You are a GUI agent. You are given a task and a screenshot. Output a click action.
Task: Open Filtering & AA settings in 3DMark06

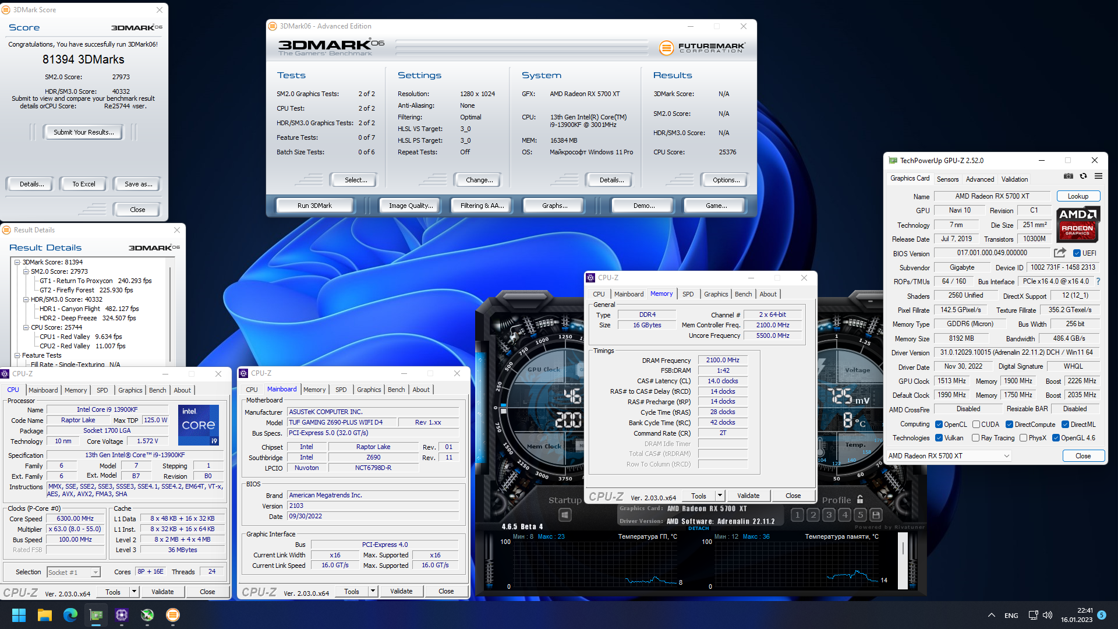pos(482,206)
